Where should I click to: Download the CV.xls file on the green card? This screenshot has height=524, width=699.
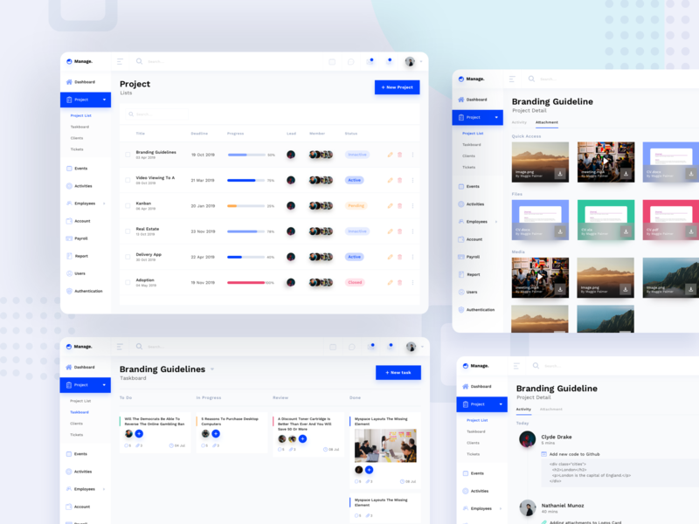[626, 231]
